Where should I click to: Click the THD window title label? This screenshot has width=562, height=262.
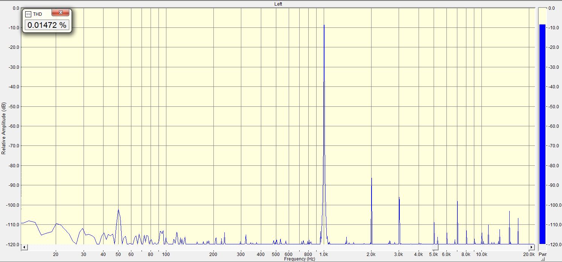[38, 14]
